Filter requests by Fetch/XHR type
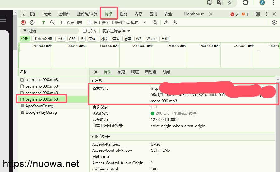 pyautogui.click(x=44, y=39)
